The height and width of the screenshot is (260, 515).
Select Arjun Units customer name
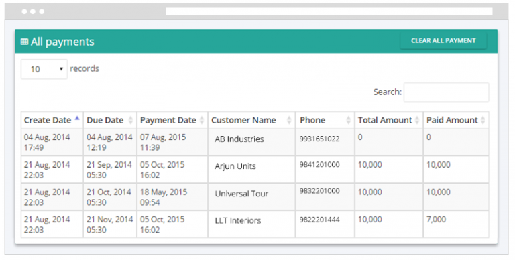[235, 166]
